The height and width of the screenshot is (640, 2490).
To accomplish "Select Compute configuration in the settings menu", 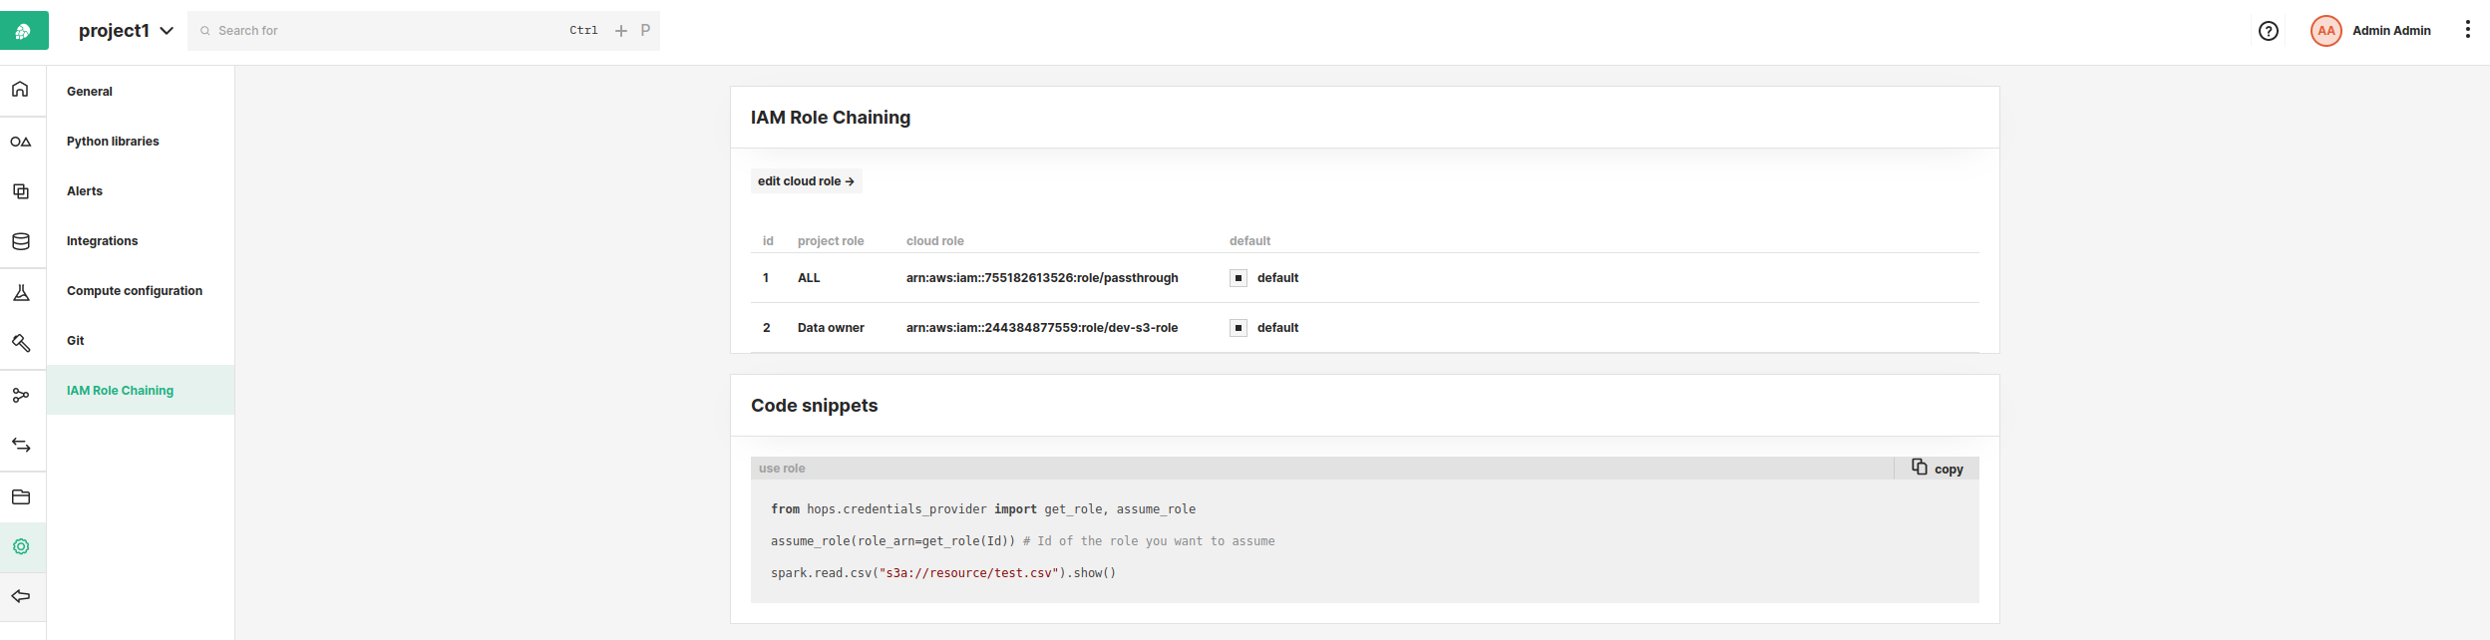I will point(135,291).
